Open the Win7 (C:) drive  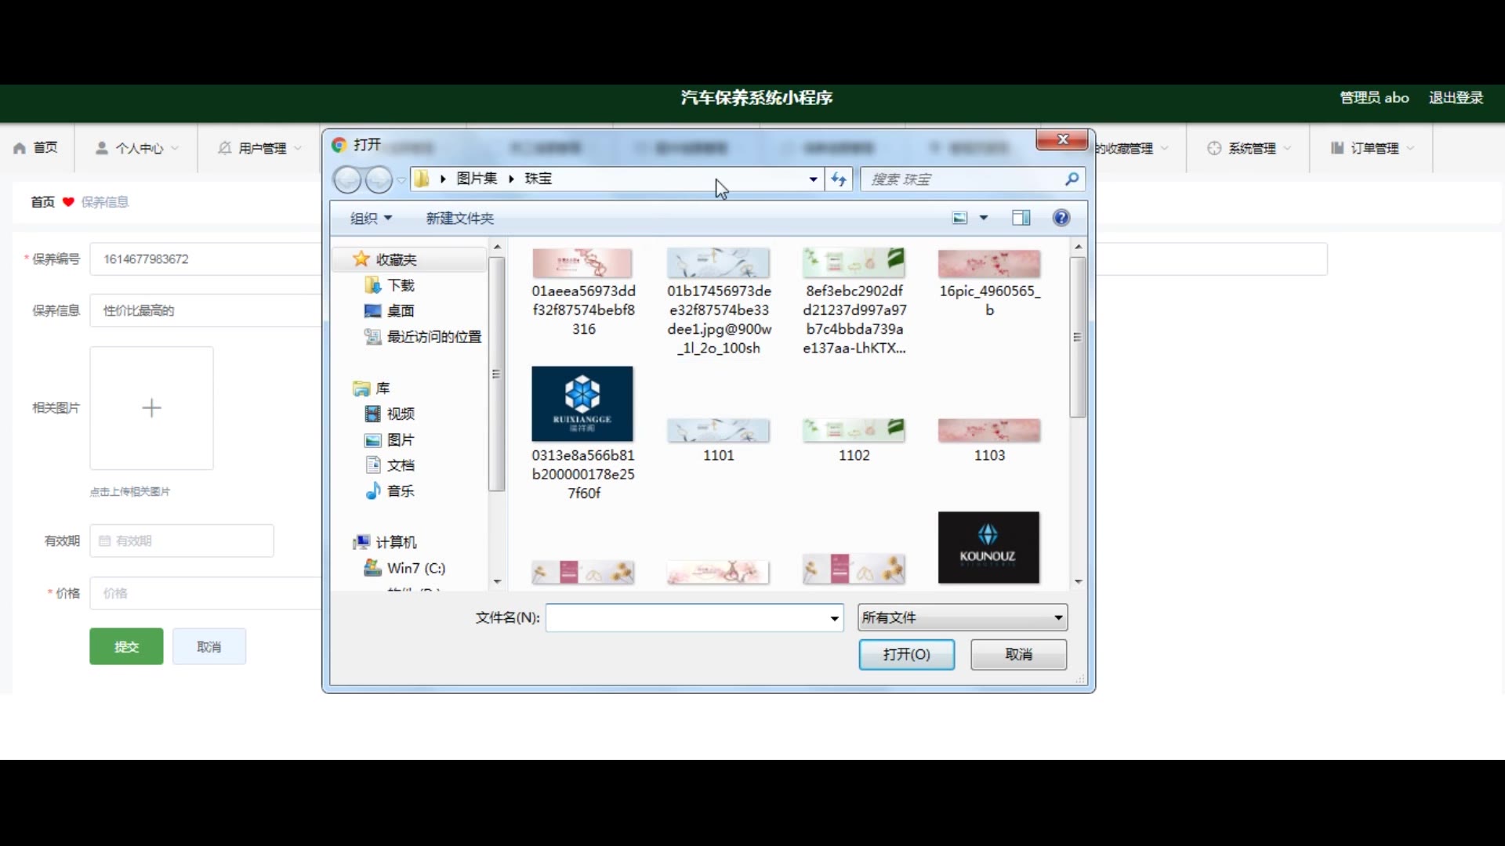[404, 568]
